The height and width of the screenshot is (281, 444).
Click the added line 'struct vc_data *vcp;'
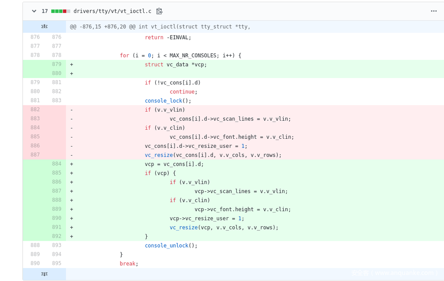pyautogui.click(x=176, y=65)
